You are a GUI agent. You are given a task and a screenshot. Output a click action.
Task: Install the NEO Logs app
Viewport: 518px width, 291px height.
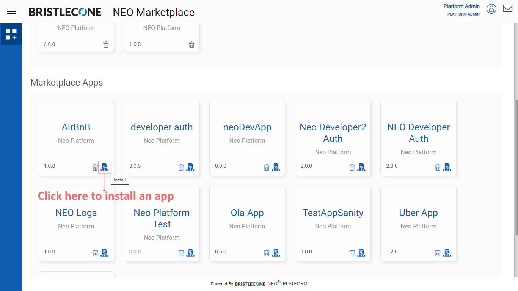(104, 252)
